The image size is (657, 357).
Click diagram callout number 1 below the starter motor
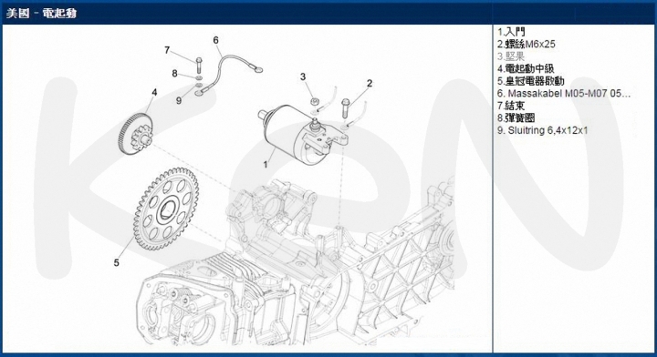(266, 165)
